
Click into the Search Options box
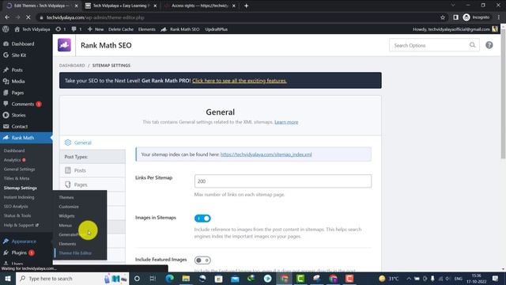[434, 45]
